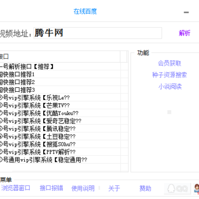
Task: Click 赞助 in the bottom menu
Action: pyautogui.click(x=145, y=188)
